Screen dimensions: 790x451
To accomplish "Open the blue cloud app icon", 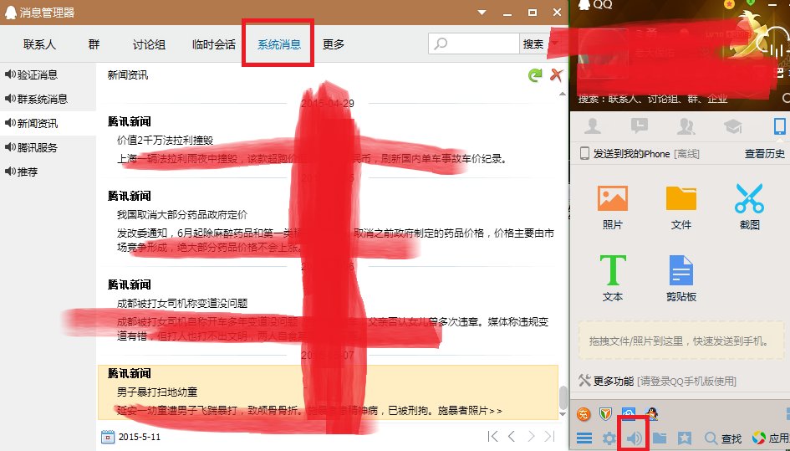I will [x=629, y=414].
